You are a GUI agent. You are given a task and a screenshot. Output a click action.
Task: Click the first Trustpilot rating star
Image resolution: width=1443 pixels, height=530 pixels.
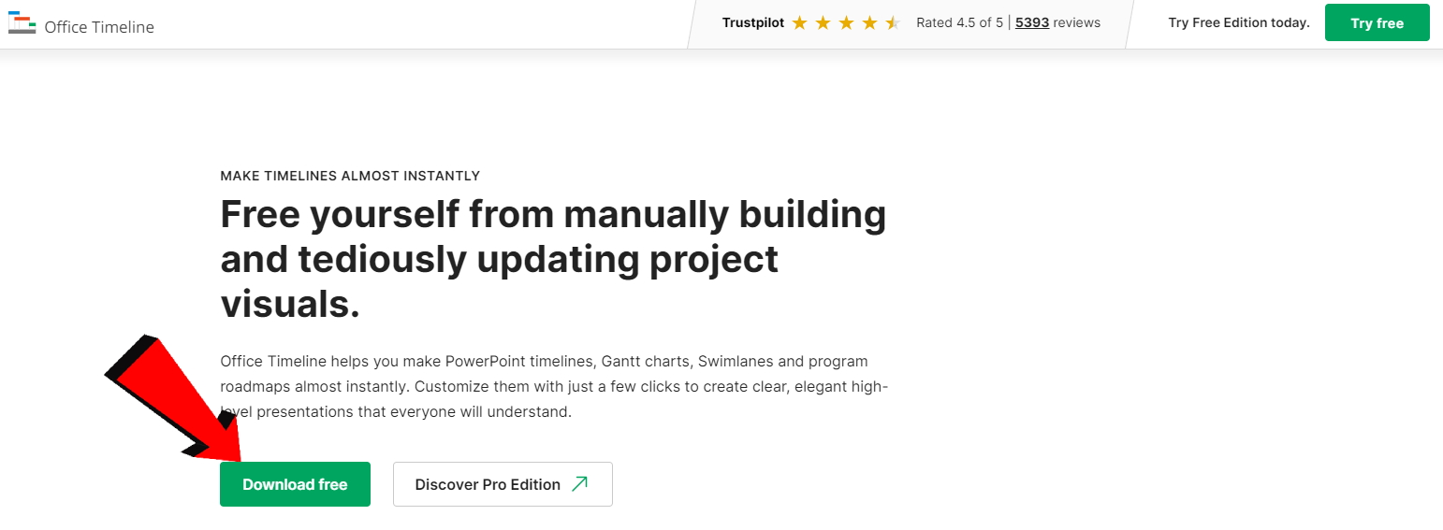pyautogui.click(x=799, y=23)
